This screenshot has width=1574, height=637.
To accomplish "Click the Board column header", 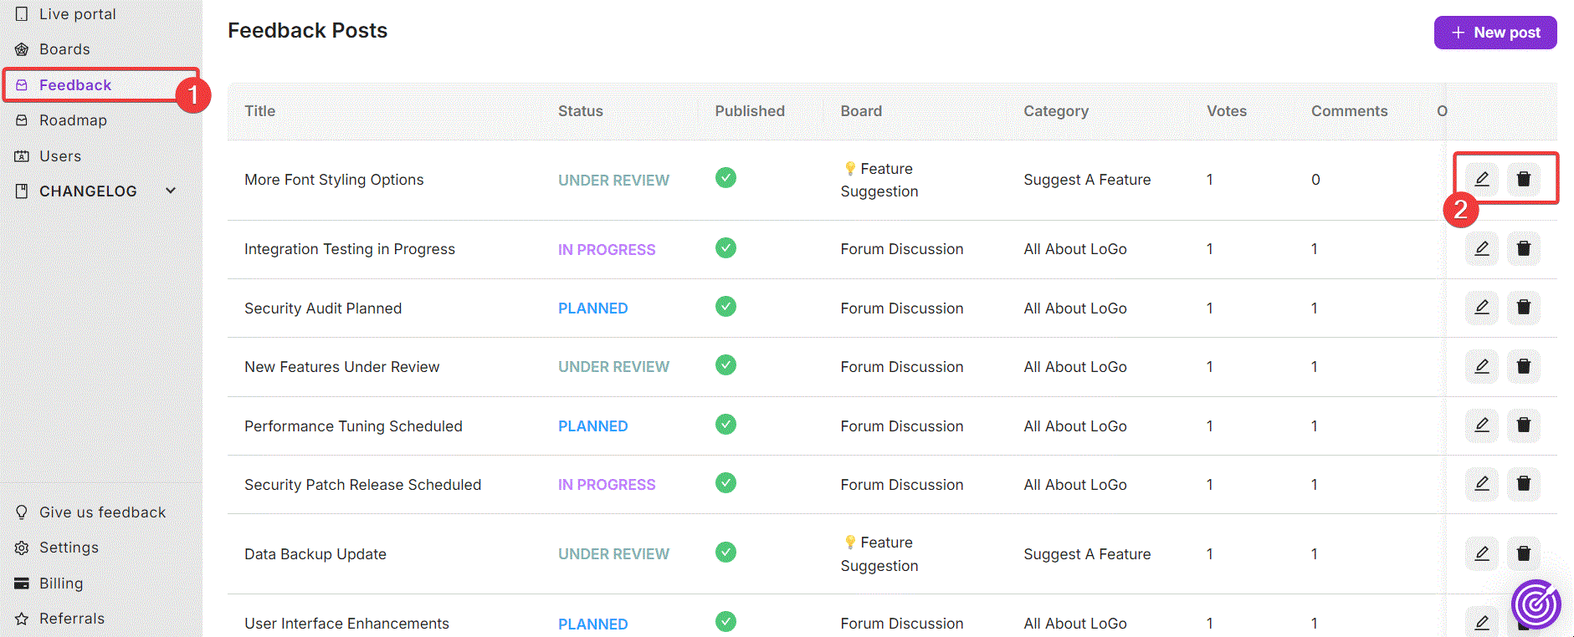I will [x=861, y=111].
